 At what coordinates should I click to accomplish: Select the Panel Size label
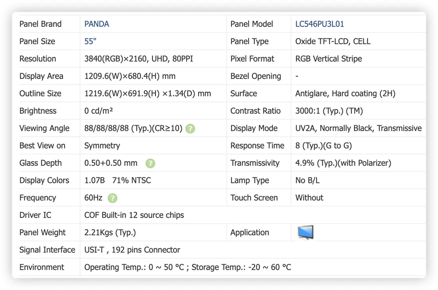37,41
